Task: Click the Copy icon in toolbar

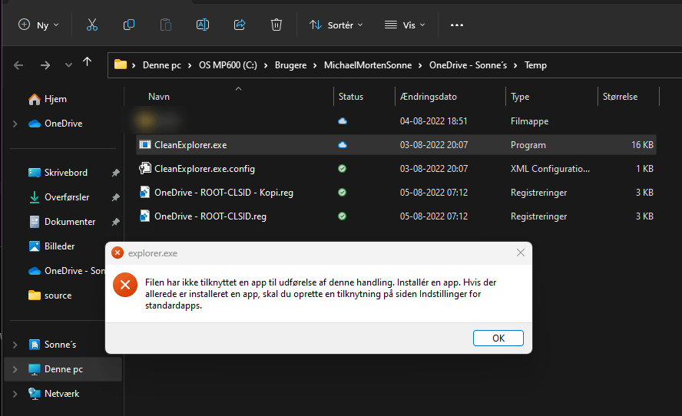Action: (x=129, y=25)
